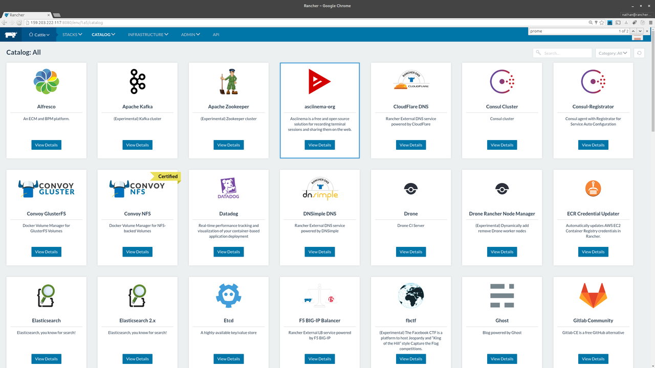Open the API page
Screen dimensions: 655x368
tap(216, 35)
